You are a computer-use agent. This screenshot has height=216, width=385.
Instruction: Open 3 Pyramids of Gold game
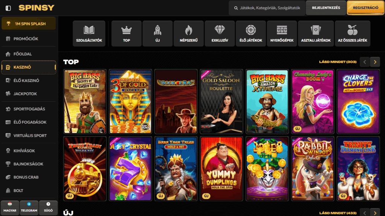pos(130,102)
